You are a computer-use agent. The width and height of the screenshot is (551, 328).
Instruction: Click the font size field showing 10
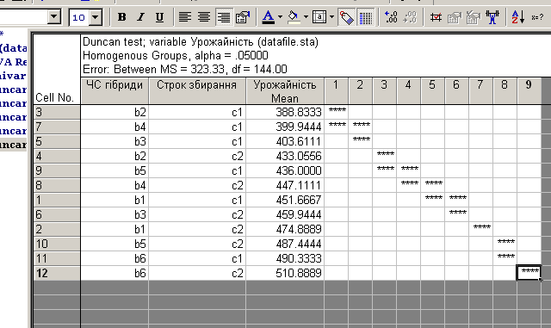tap(79, 17)
